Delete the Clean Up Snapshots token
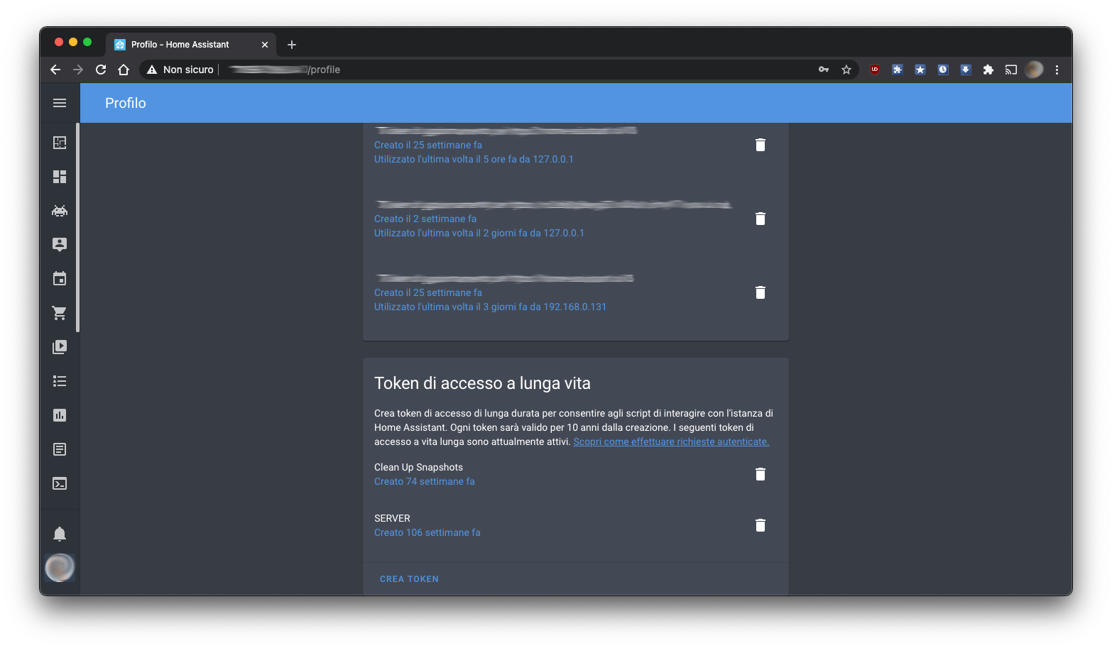Viewport: 1112px width, 648px height. [761, 474]
